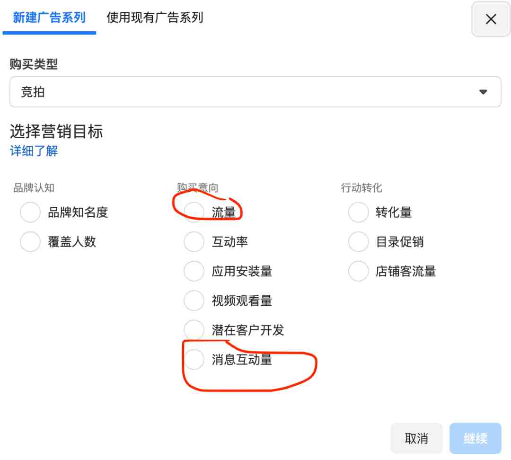Open the 购买类型 dropdown arrow

point(483,92)
